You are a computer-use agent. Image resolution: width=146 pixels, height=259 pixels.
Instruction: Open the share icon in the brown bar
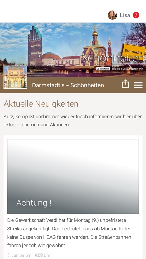[125, 84]
